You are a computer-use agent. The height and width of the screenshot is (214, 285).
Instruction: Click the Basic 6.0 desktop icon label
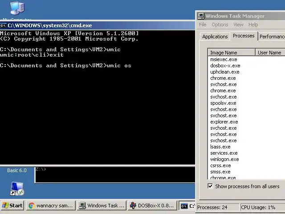click(17, 170)
